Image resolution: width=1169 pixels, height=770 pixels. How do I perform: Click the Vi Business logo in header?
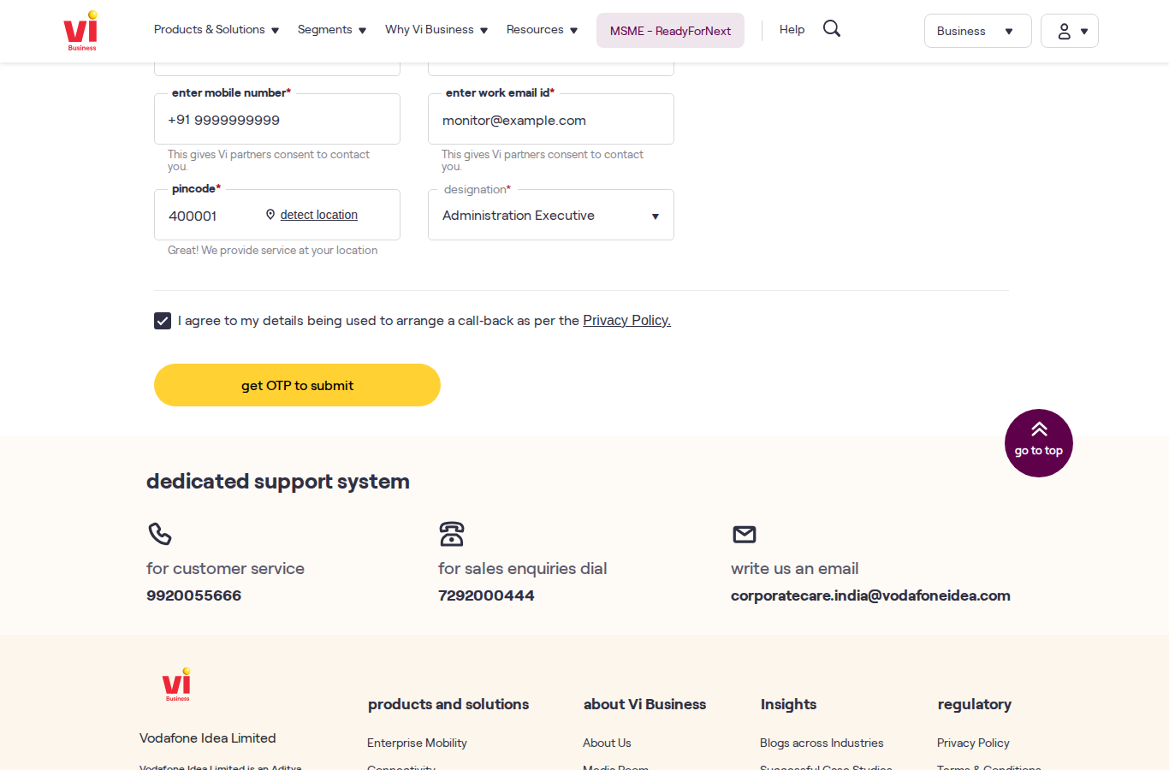[81, 31]
